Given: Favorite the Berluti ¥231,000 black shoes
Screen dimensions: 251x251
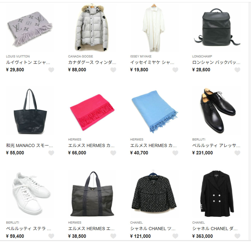Looking at the screenshot, I should click(x=237, y=153).
